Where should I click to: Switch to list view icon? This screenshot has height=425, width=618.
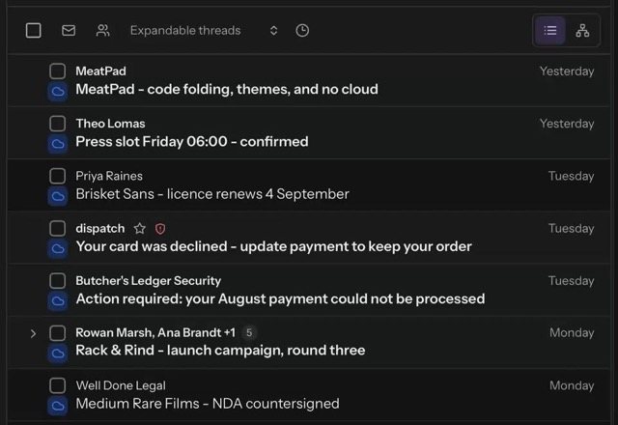coord(550,30)
